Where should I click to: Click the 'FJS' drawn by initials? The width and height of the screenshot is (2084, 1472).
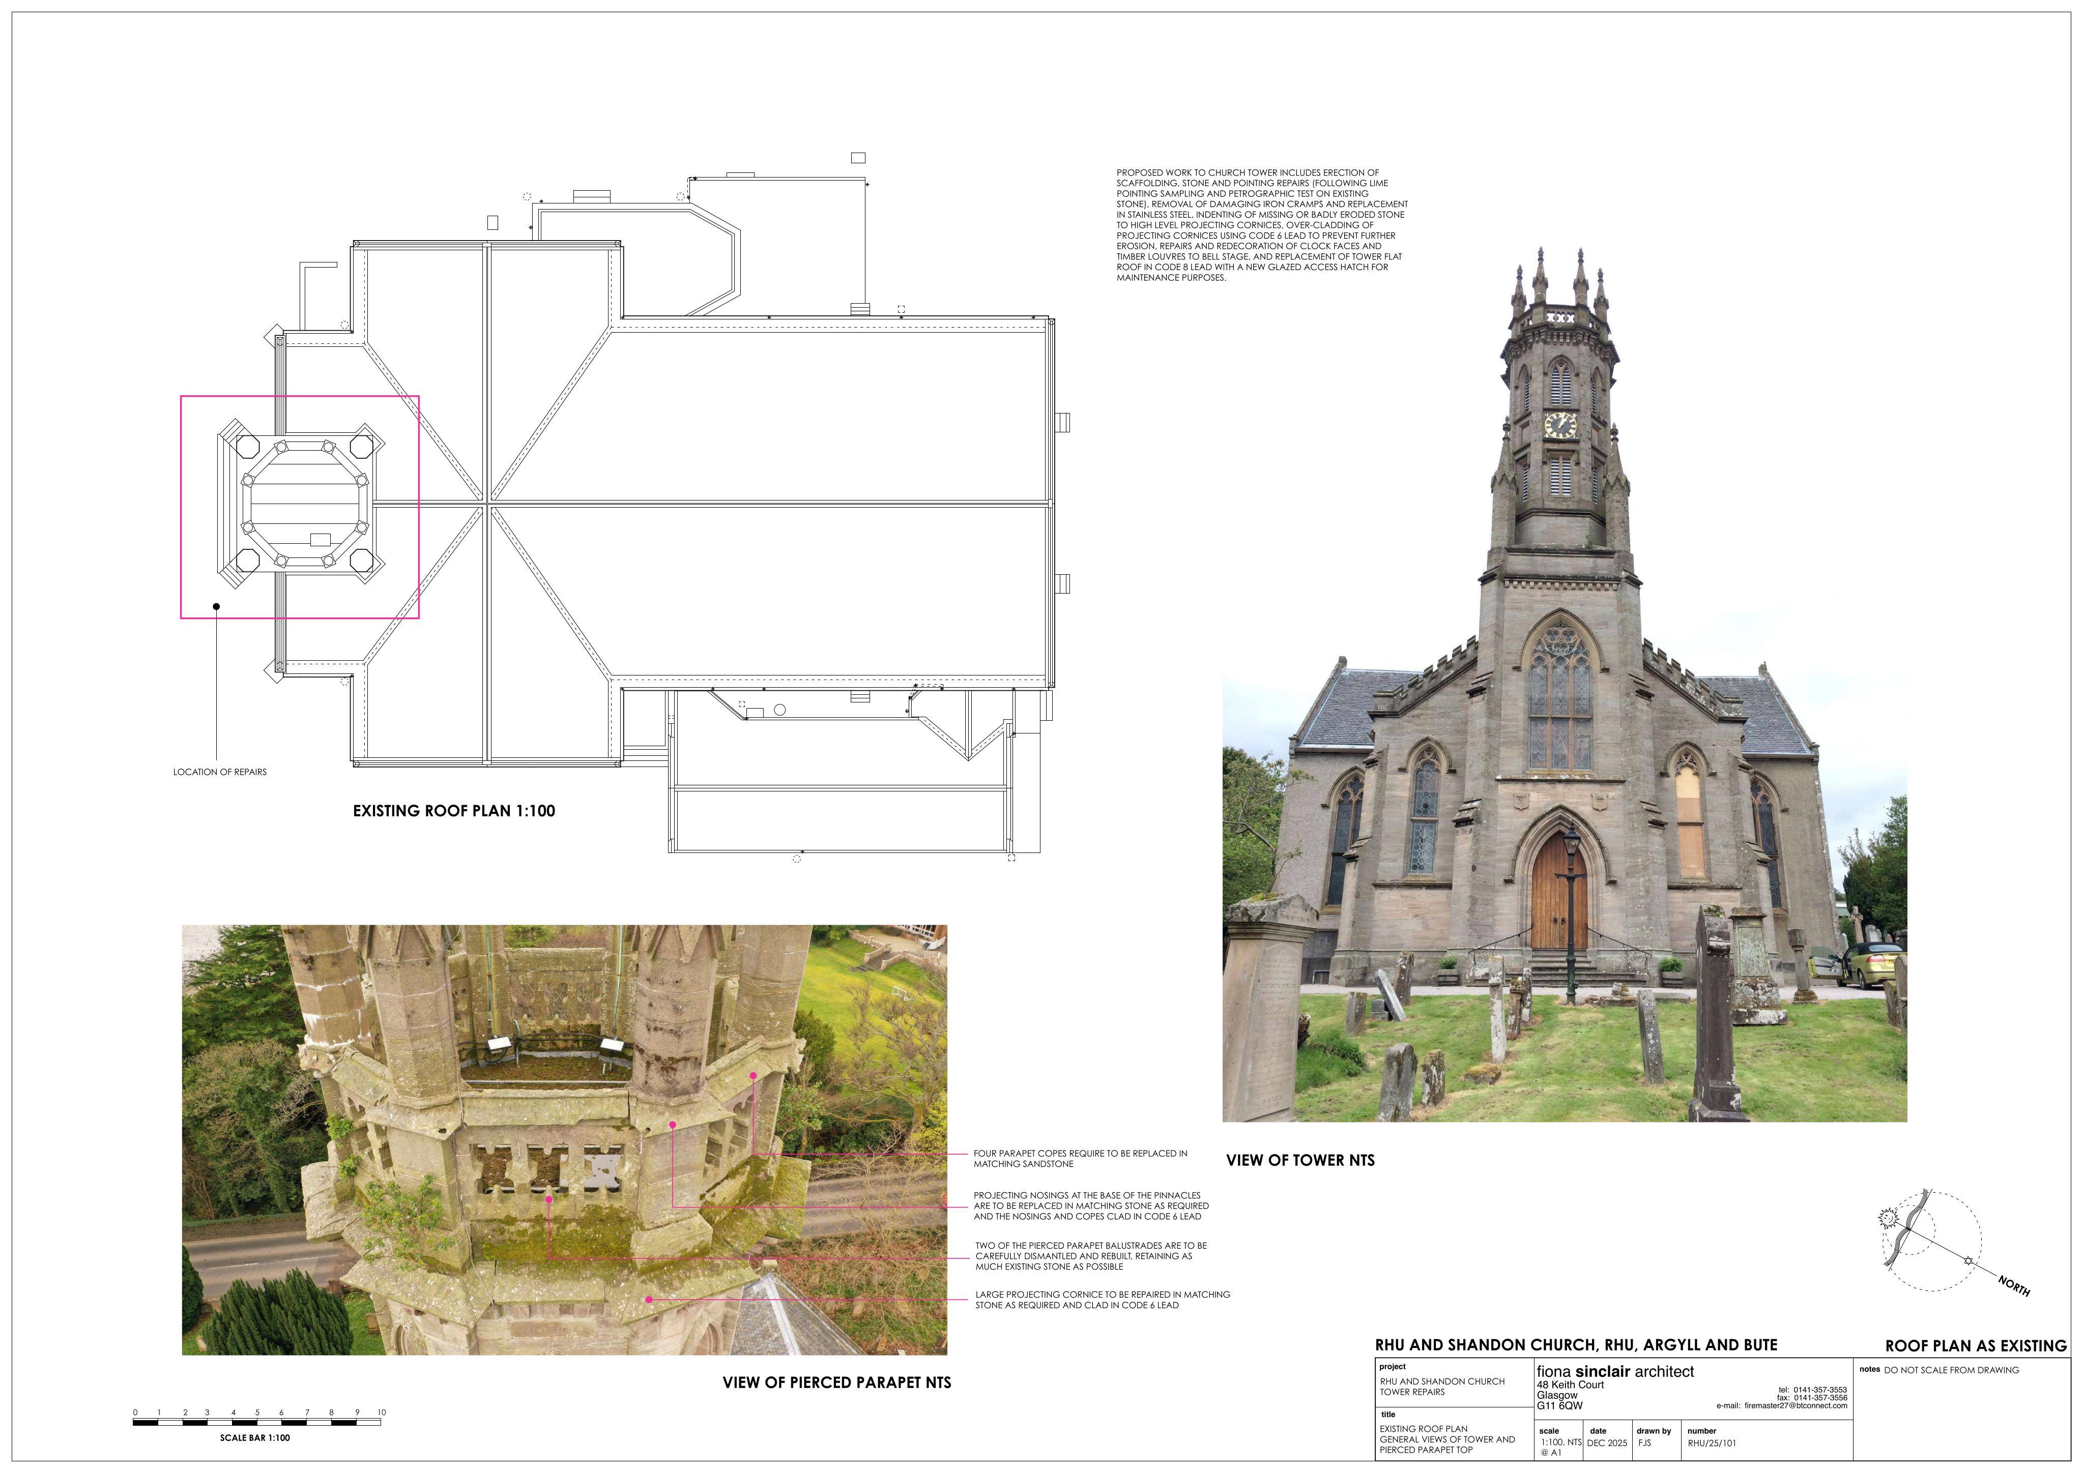(1645, 1443)
